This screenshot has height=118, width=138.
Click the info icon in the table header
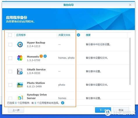coord(78,35)
